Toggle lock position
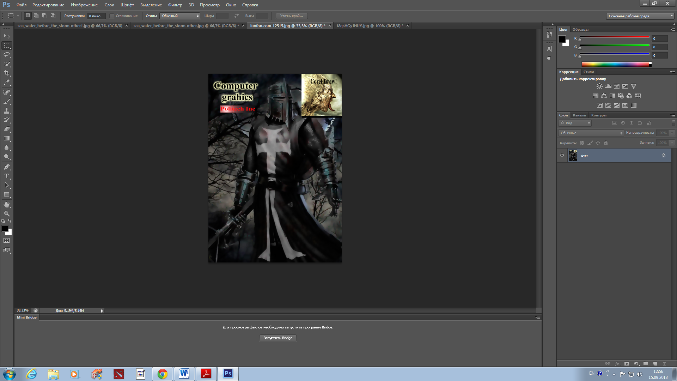Image resolution: width=677 pixels, height=381 pixels. 598,143
